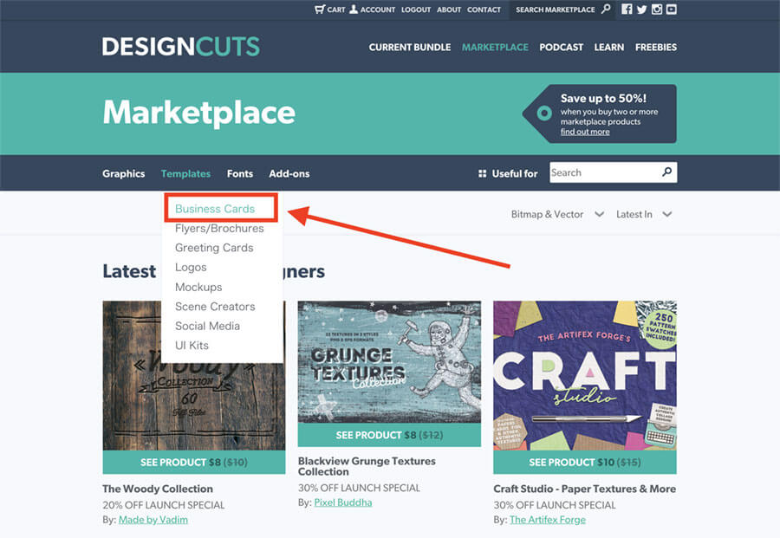780x538 pixels.
Task: Open the Contact link
Action: click(x=484, y=10)
